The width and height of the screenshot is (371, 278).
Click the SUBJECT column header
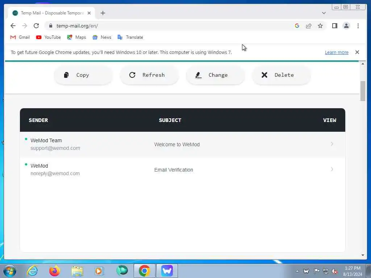click(170, 120)
